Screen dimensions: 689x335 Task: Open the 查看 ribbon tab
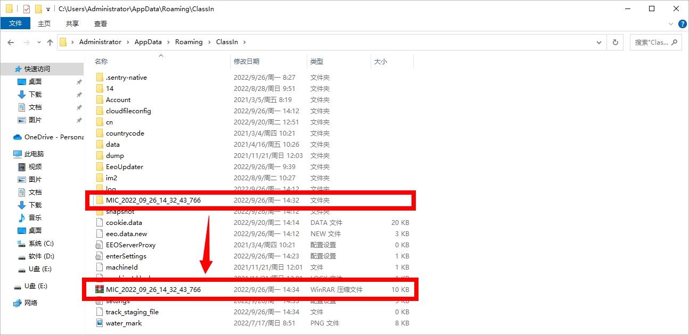[101, 23]
